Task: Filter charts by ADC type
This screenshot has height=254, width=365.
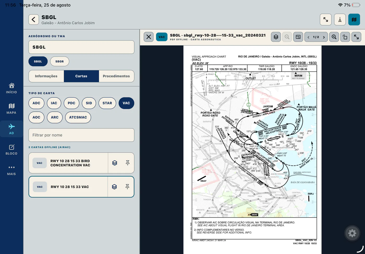Action: [36, 103]
